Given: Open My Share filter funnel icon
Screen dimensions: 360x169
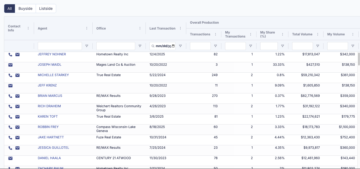Looking at the screenshot, I should pyautogui.click(x=283, y=46).
